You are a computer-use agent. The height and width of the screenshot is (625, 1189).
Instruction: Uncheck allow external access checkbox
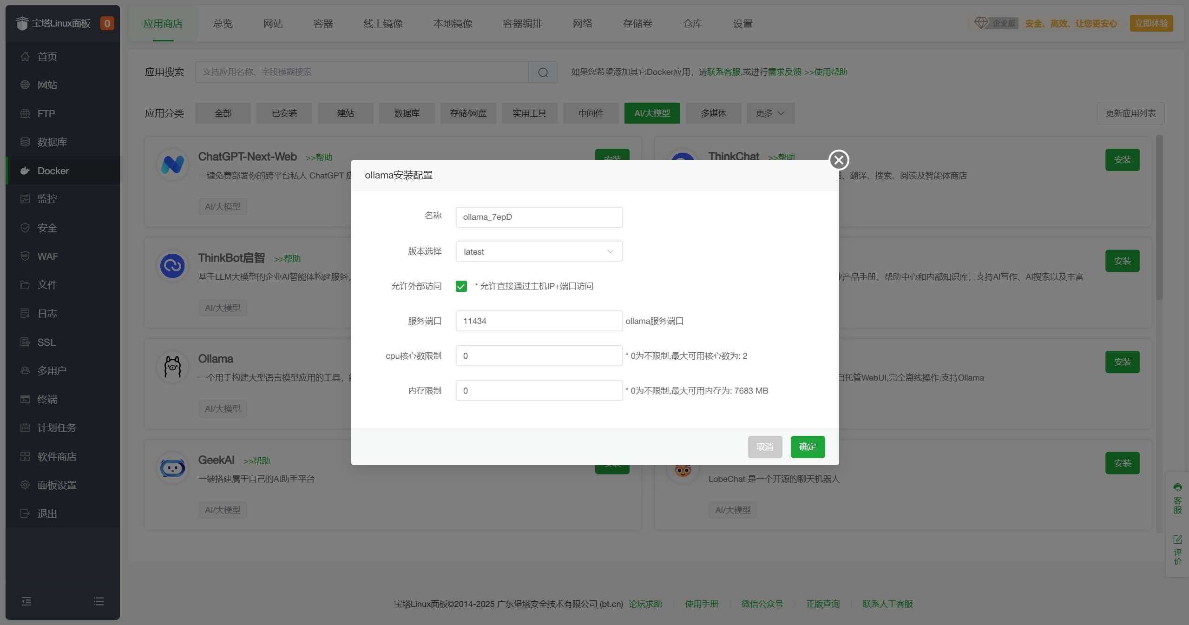(x=461, y=286)
